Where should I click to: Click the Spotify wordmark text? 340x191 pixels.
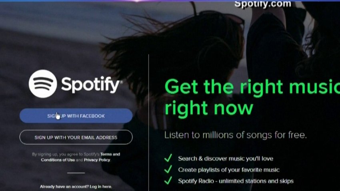click(x=90, y=85)
